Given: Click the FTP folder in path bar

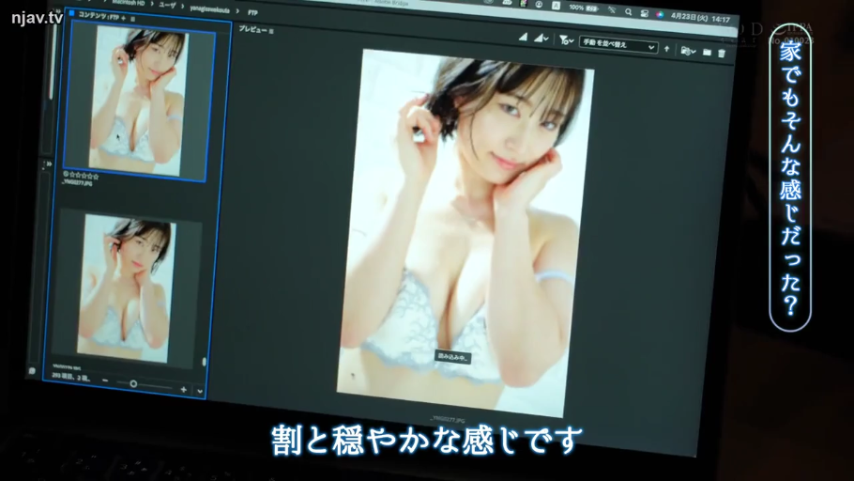Looking at the screenshot, I should tap(252, 13).
